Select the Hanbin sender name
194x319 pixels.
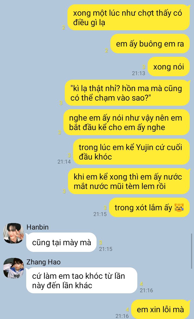coord(38,227)
